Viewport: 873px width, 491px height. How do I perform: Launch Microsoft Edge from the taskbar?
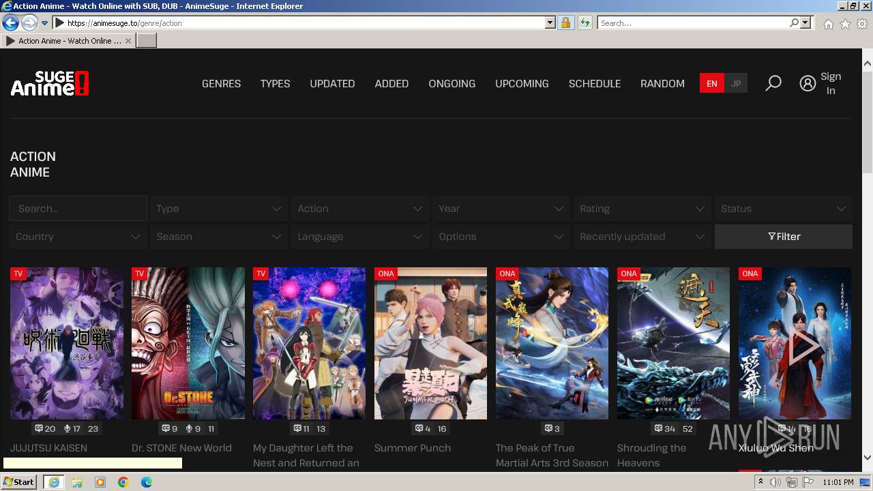(x=147, y=482)
